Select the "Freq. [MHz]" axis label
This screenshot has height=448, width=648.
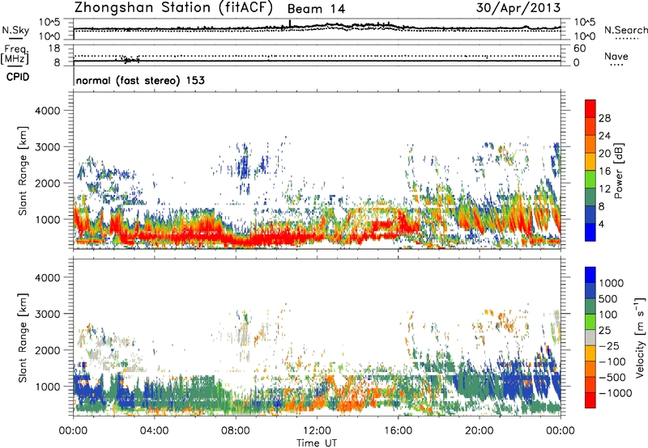click(15, 54)
